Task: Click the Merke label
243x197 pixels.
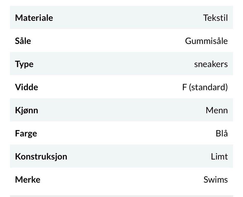Action: click(x=28, y=179)
